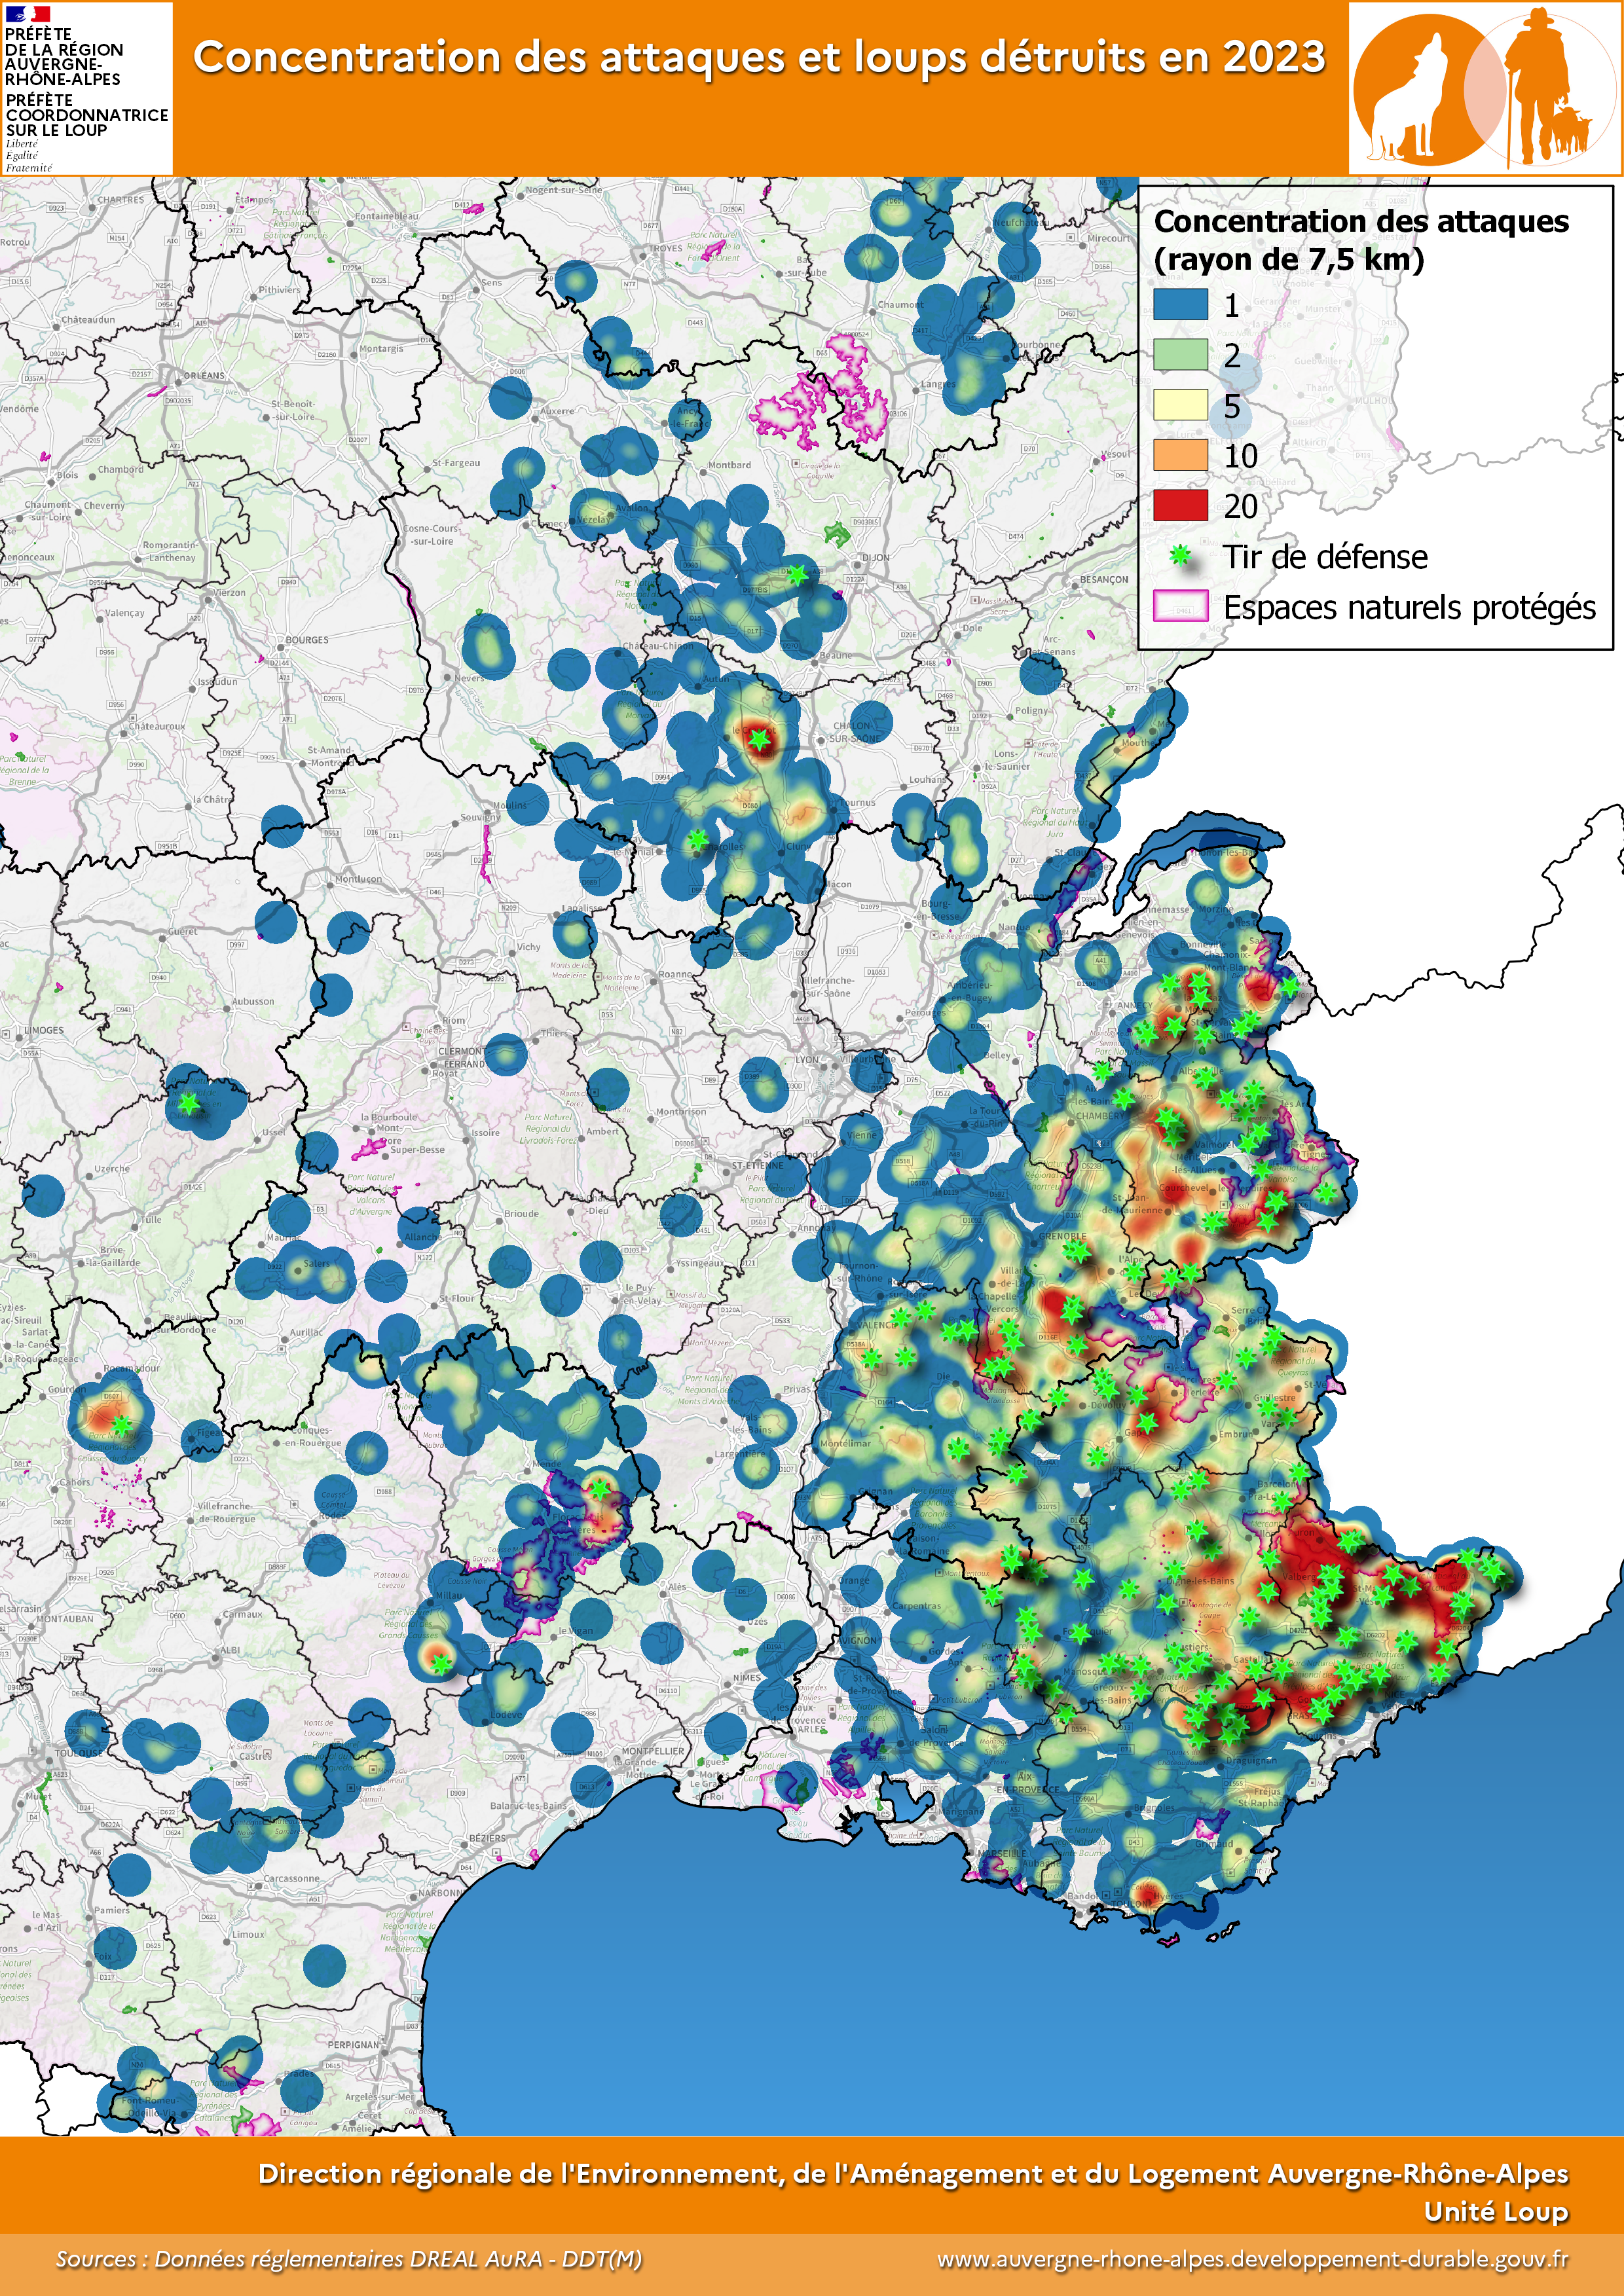Click the GRENOBLE city label
Image resolution: width=1624 pixels, height=2296 pixels.
(x=1062, y=1237)
